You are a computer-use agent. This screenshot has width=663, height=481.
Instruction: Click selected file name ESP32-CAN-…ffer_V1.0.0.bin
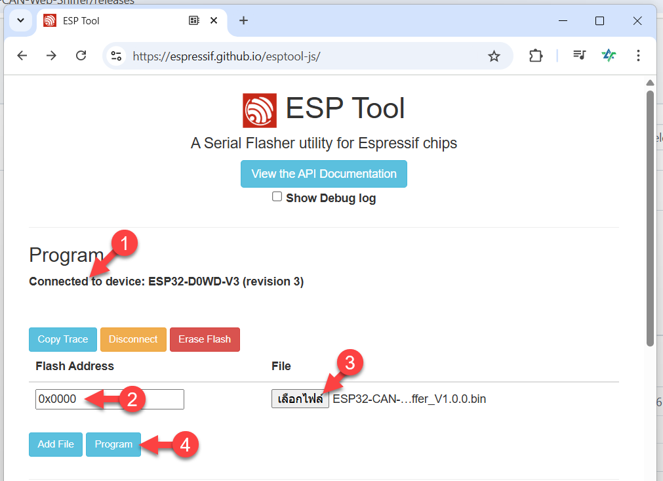point(409,399)
